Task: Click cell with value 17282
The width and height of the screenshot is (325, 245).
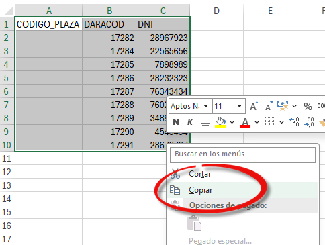Action: click(x=109, y=38)
